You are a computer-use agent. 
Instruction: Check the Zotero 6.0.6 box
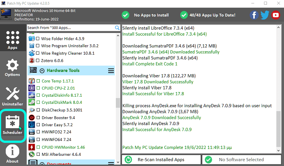(37, 61)
